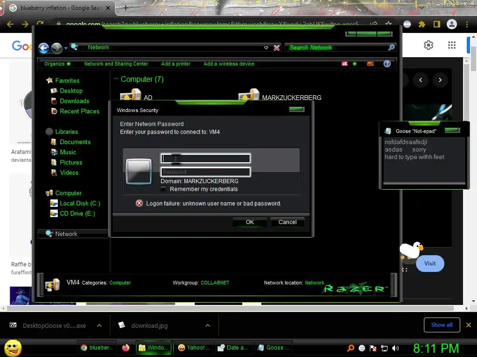The width and height of the screenshot is (477, 357).
Task: Click the Search Network magnifier icon
Action: [x=391, y=47]
